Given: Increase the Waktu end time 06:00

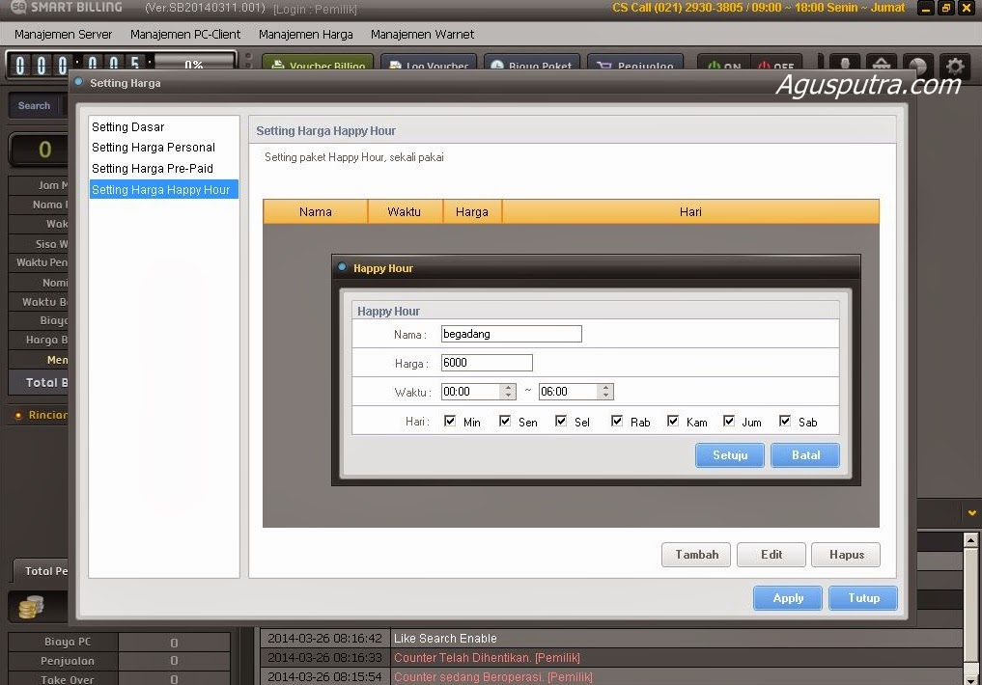Looking at the screenshot, I should click(x=605, y=388).
